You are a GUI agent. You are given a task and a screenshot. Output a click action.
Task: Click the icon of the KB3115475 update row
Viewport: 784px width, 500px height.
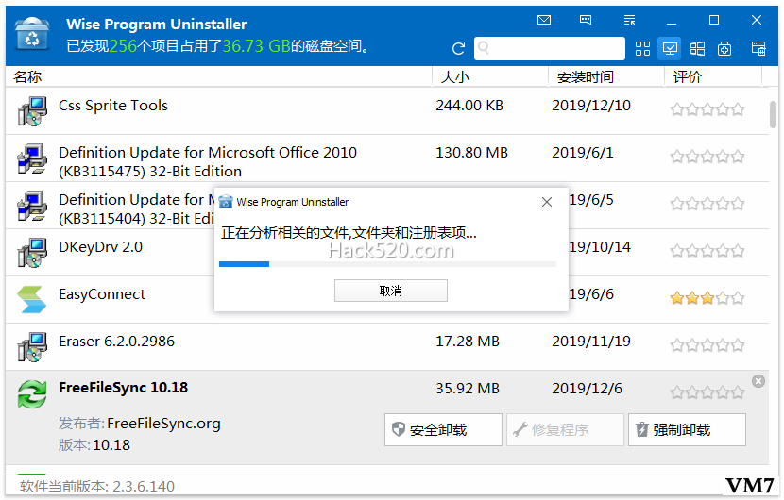(x=32, y=158)
